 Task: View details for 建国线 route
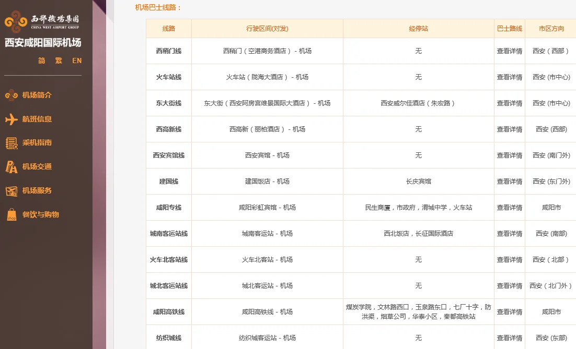pyautogui.click(x=509, y=181)
